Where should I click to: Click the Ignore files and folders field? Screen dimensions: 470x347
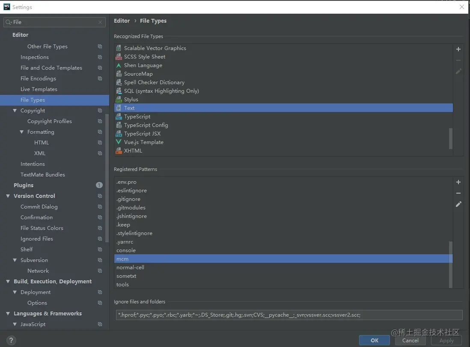289,315
